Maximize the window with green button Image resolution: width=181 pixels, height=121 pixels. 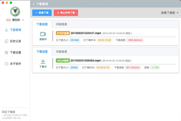pyautogui.click(x=11, y=3)
